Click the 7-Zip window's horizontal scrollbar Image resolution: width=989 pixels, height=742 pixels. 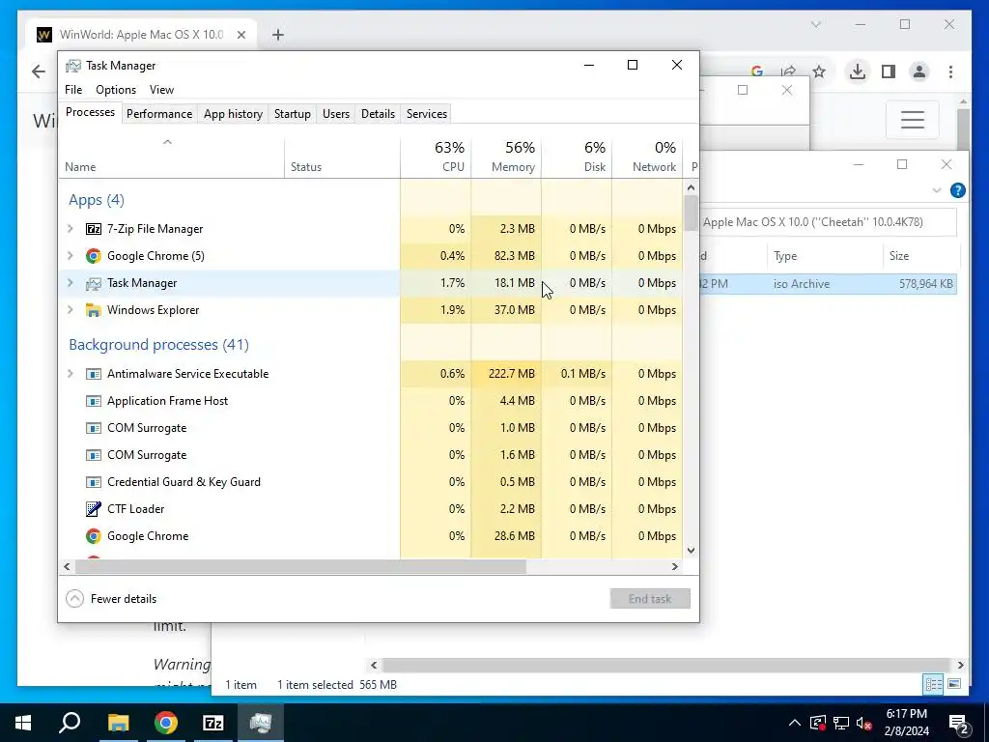point(666,665)
